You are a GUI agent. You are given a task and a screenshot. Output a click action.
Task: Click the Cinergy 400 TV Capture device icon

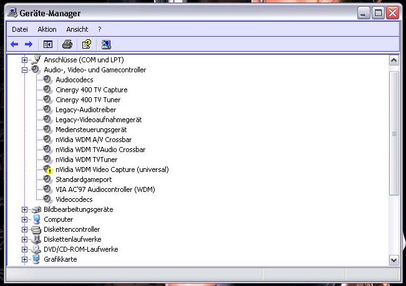click(x=47, y=90)
